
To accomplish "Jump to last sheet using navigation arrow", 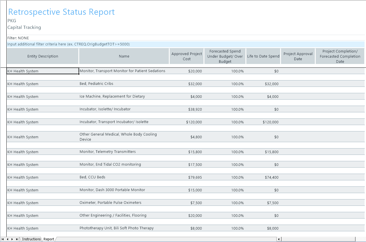I will tap(17, 239).
